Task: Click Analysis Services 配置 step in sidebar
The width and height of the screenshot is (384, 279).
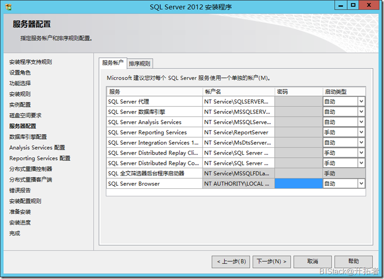Action: coord(37,148)
